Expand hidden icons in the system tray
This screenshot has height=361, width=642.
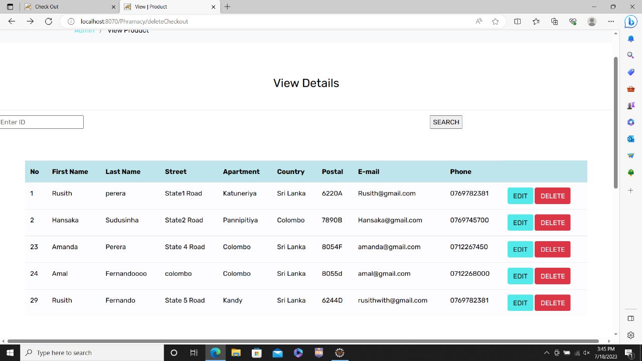click(x=546, y=352)
